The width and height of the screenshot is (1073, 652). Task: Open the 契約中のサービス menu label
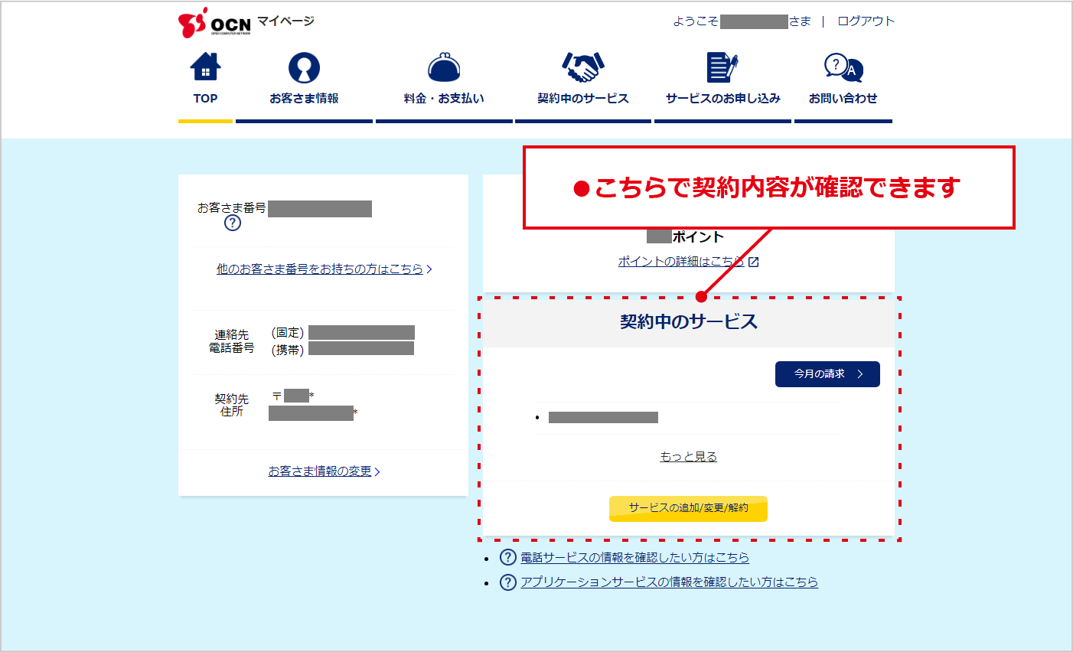pos(583,98)
